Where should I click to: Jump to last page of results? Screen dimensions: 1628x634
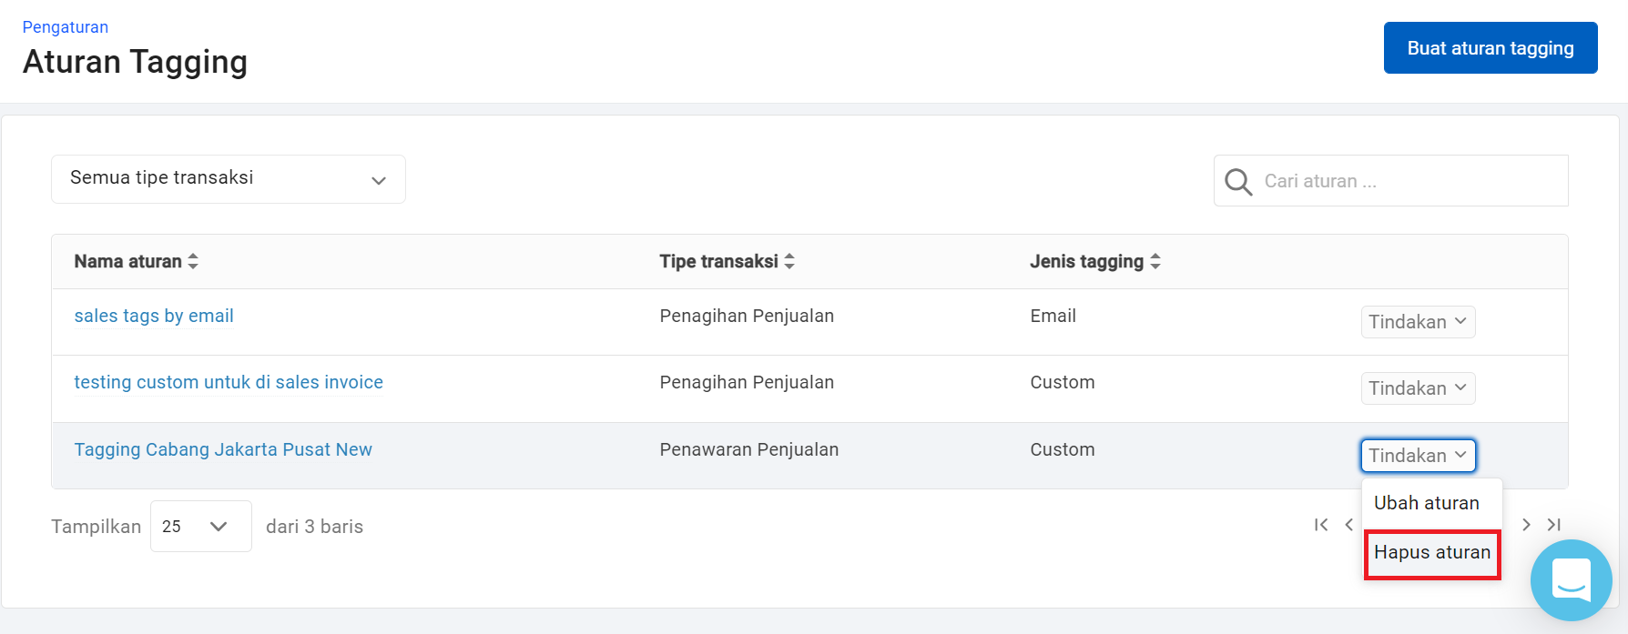coord(1554,525)
